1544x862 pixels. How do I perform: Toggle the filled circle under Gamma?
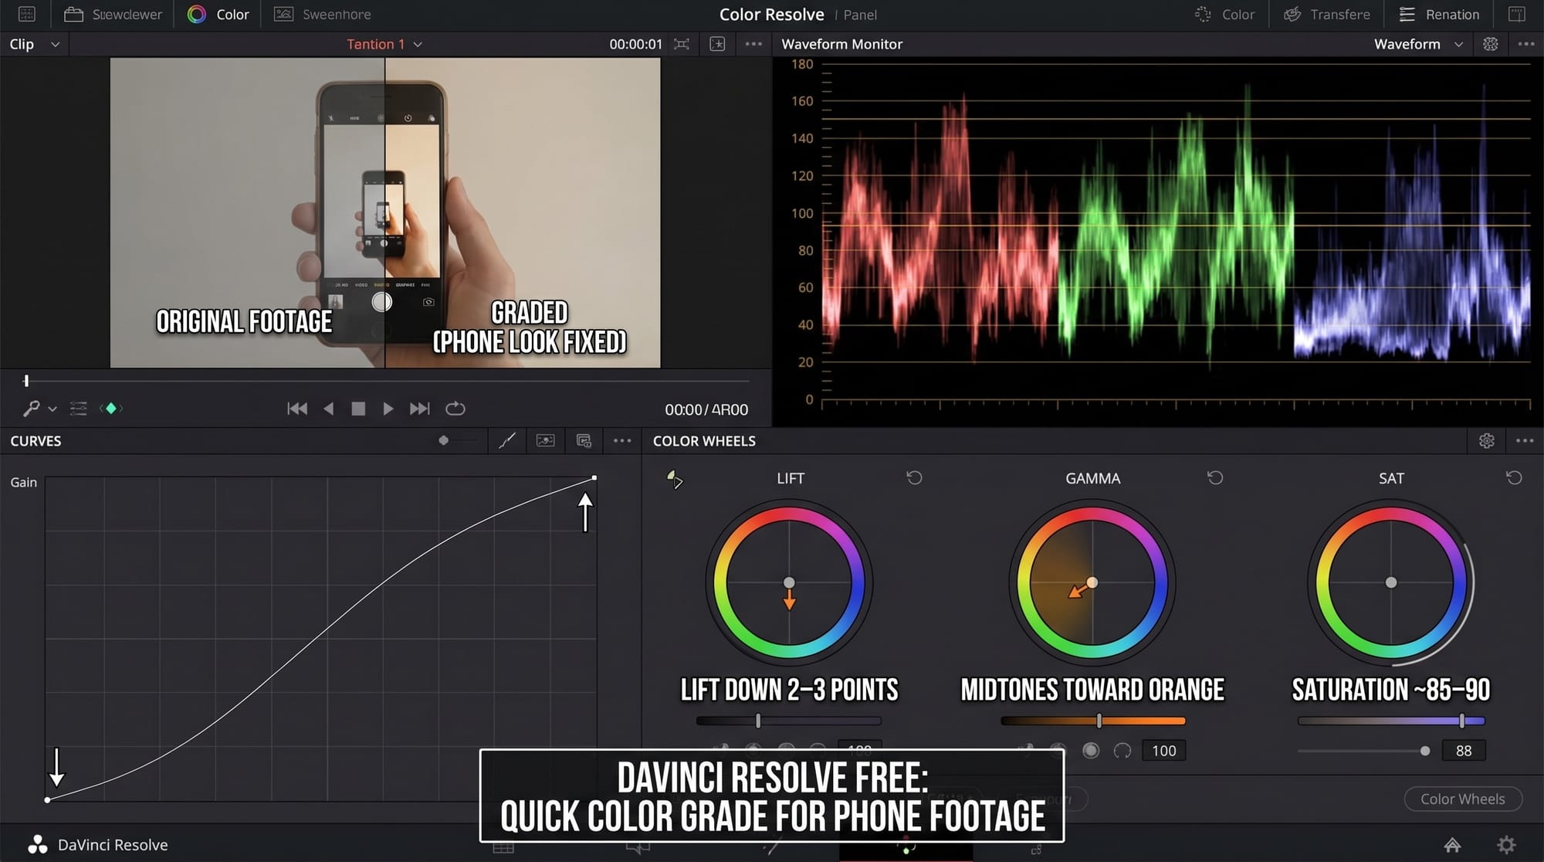click(1091, 751)
